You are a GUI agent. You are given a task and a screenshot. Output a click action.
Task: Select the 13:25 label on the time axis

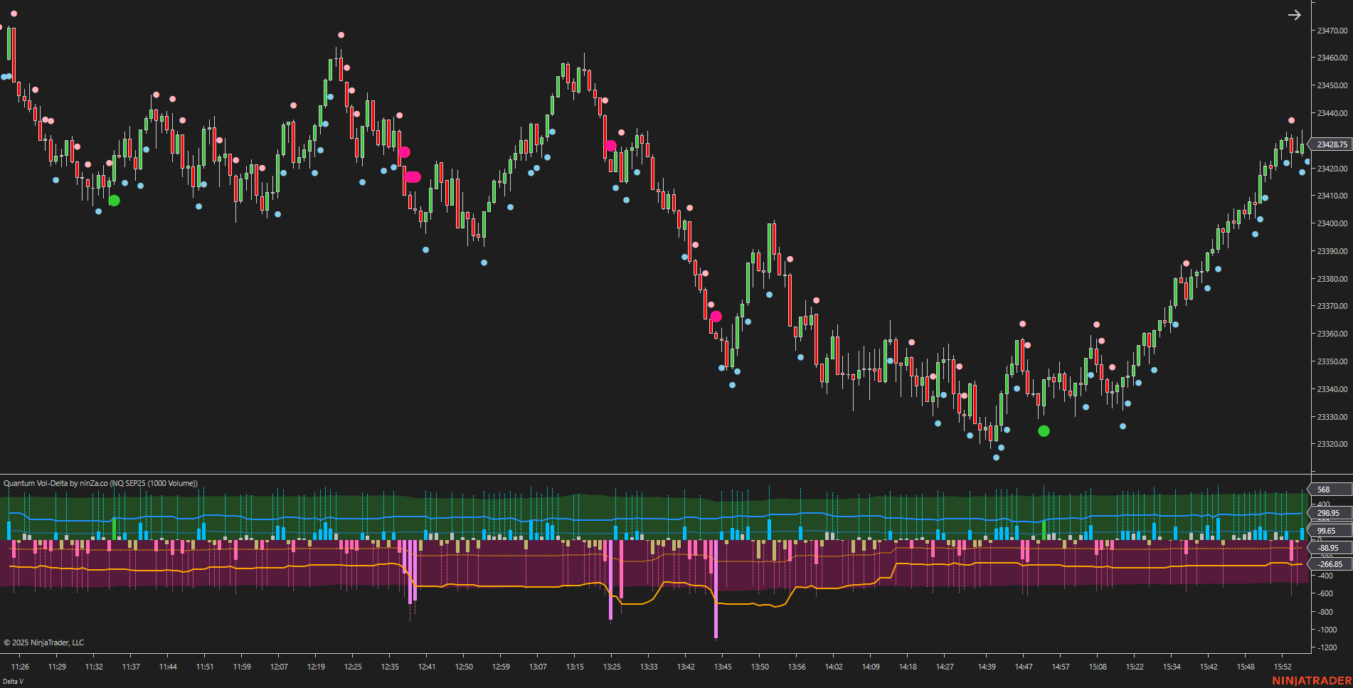point(610,667)
